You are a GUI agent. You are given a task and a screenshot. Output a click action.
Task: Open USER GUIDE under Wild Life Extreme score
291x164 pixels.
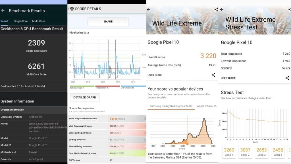155,75
